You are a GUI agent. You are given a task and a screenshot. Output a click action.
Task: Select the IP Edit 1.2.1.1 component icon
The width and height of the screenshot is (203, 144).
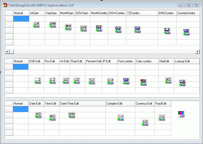(x=110, y=81)
